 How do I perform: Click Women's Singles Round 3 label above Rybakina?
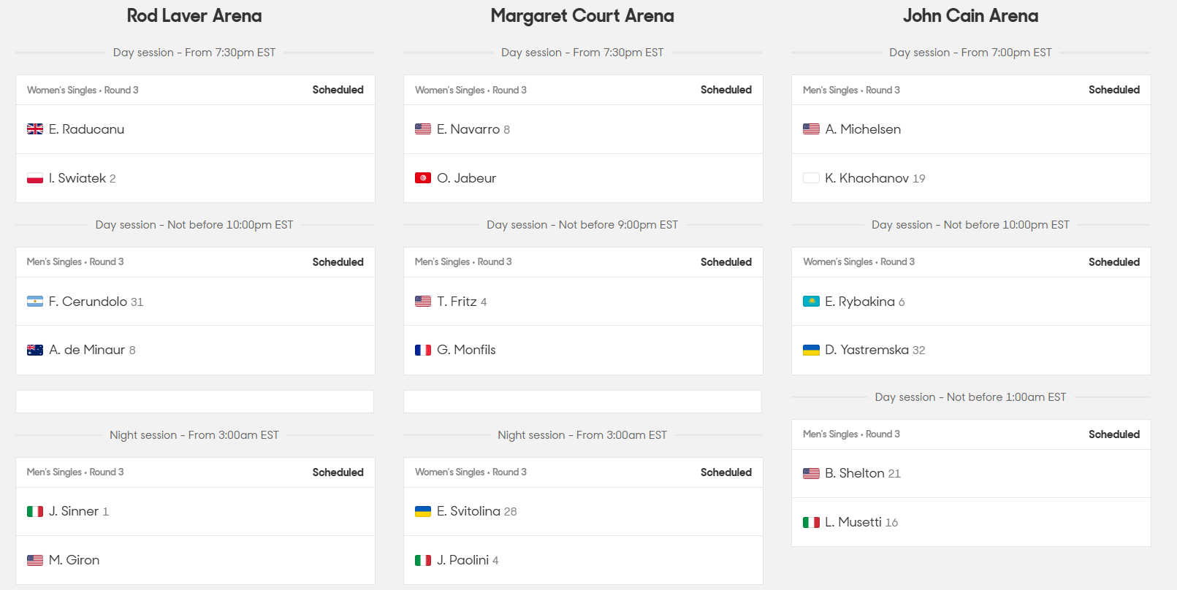point(858,262)
